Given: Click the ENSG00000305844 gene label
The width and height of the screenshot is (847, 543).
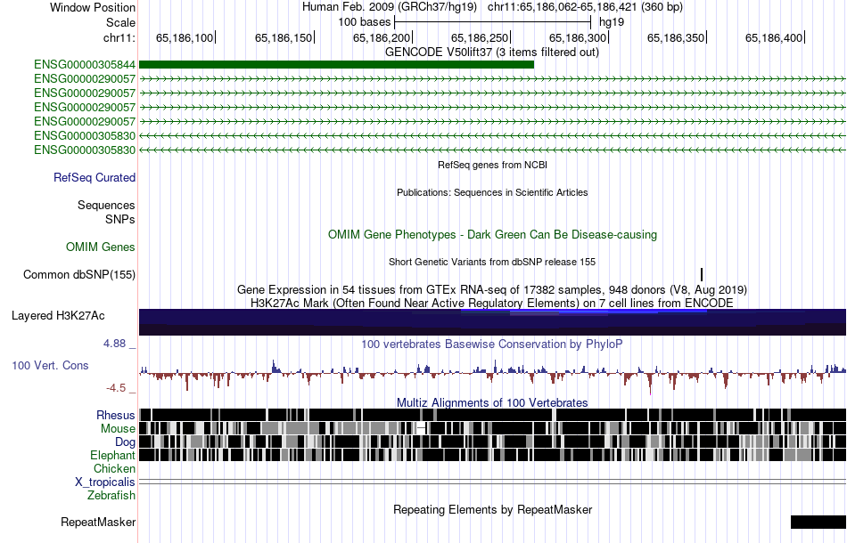Looking at the screenshot, I should tap(85, 65).
